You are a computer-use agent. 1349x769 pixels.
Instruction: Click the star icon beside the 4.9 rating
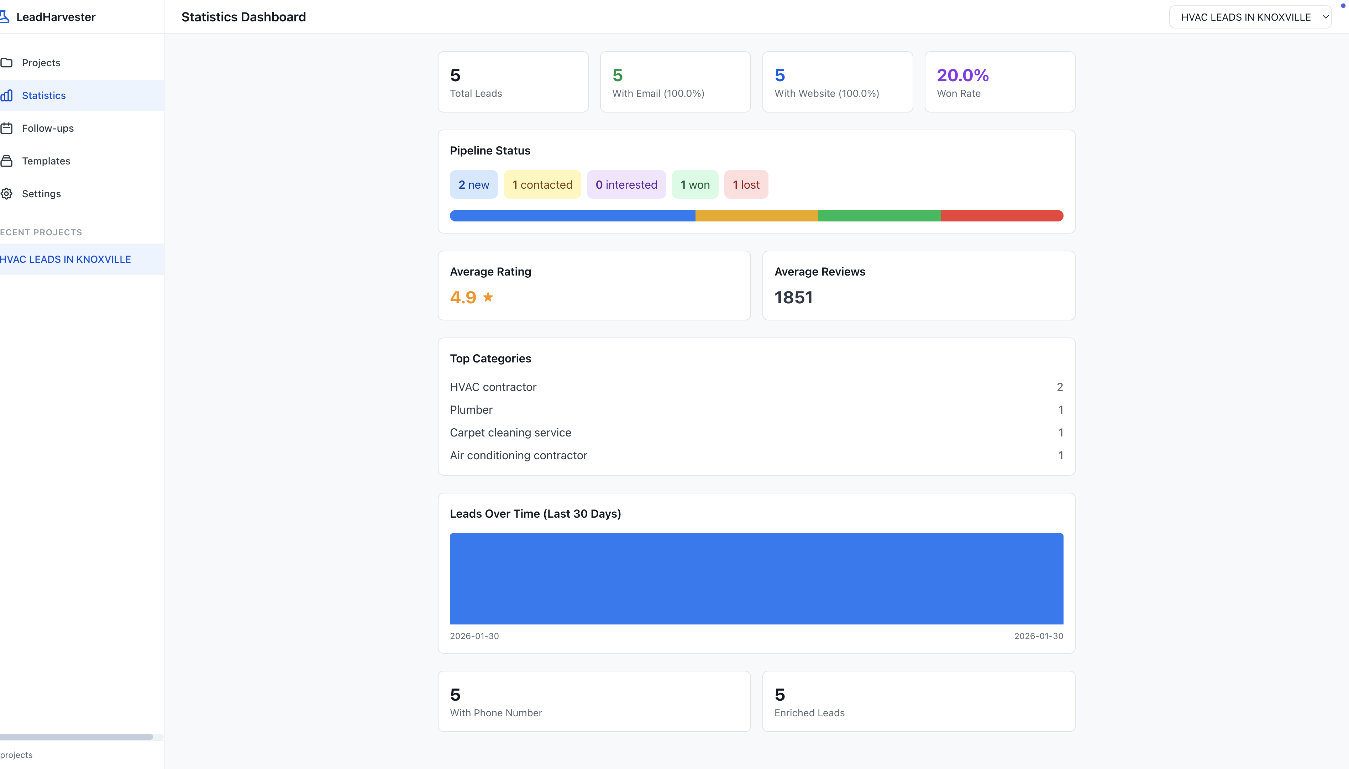(x=488, y=297)
